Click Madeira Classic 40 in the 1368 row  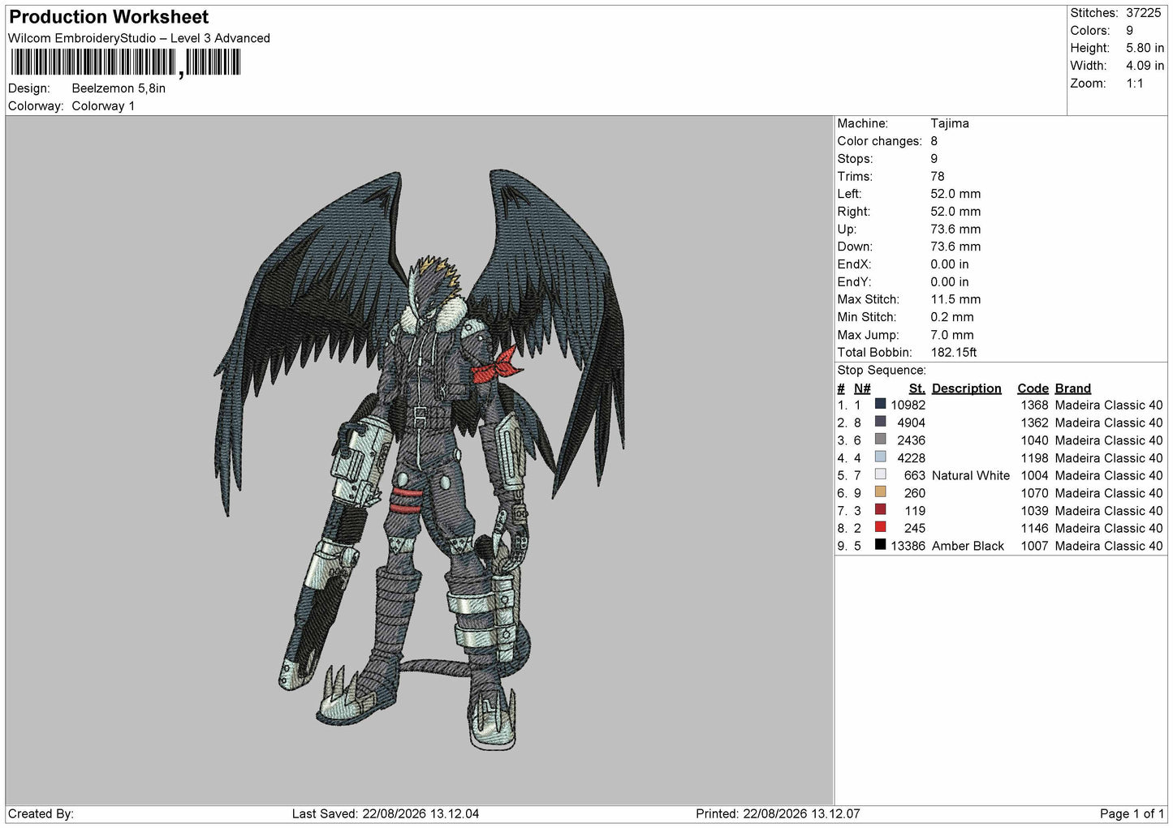tap(1109, 405)
